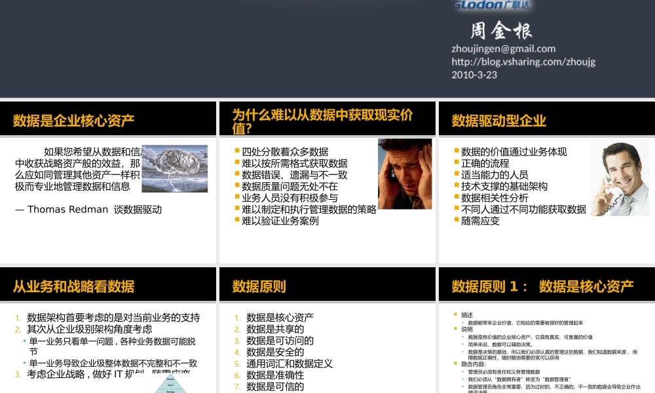
Task: Click the bullet 随需应变
Action: click(x=480, y=221)
